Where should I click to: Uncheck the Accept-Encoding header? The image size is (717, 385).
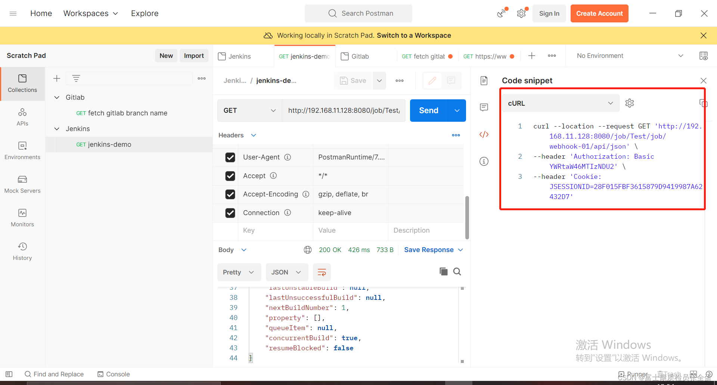230,194
